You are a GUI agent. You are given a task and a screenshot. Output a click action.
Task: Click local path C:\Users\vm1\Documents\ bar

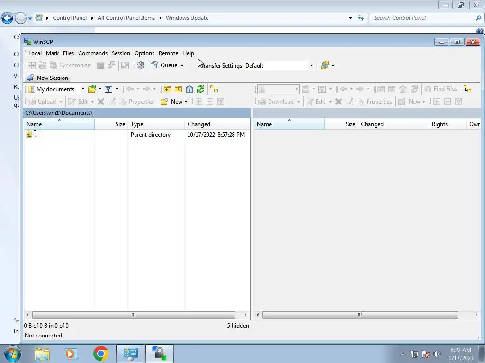[x=137, y=113]
